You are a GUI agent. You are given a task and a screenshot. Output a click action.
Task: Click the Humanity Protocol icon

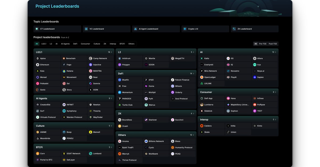tap(173, 148)
